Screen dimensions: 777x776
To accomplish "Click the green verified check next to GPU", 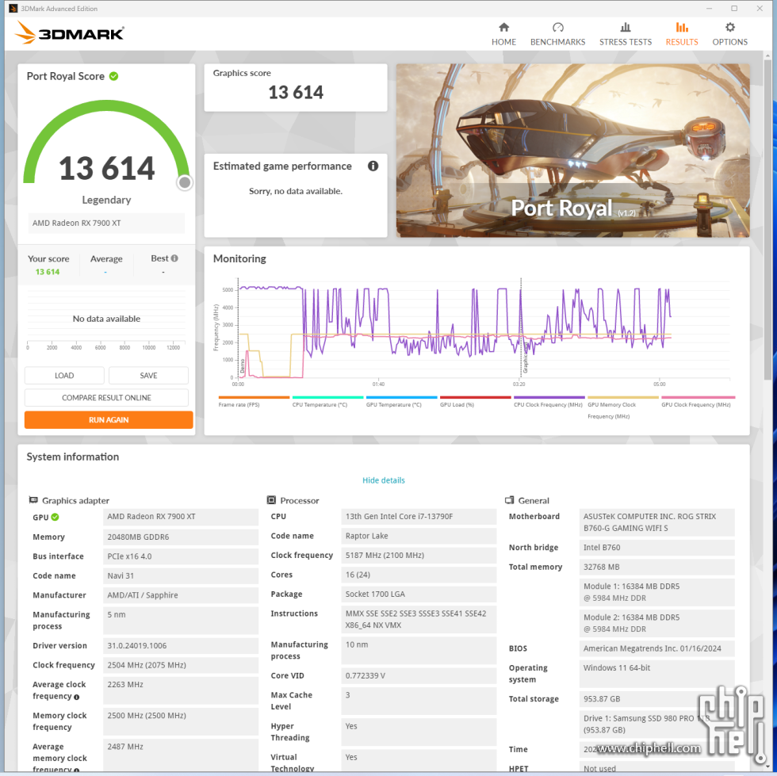I will coord(55,517).
